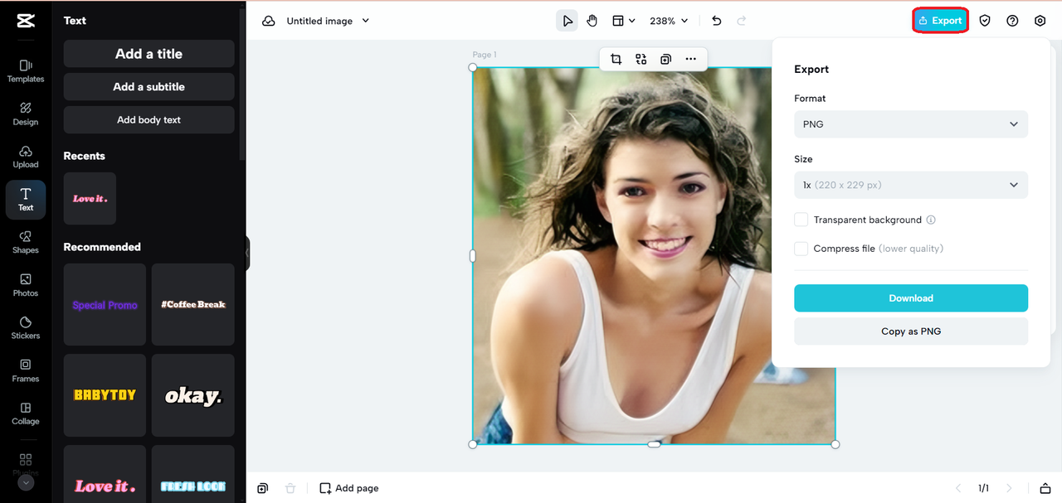Viewport: 1062px width, 503px height.
Task: Open the Untitled image name dropdown
Action: (x=328, y=21)
